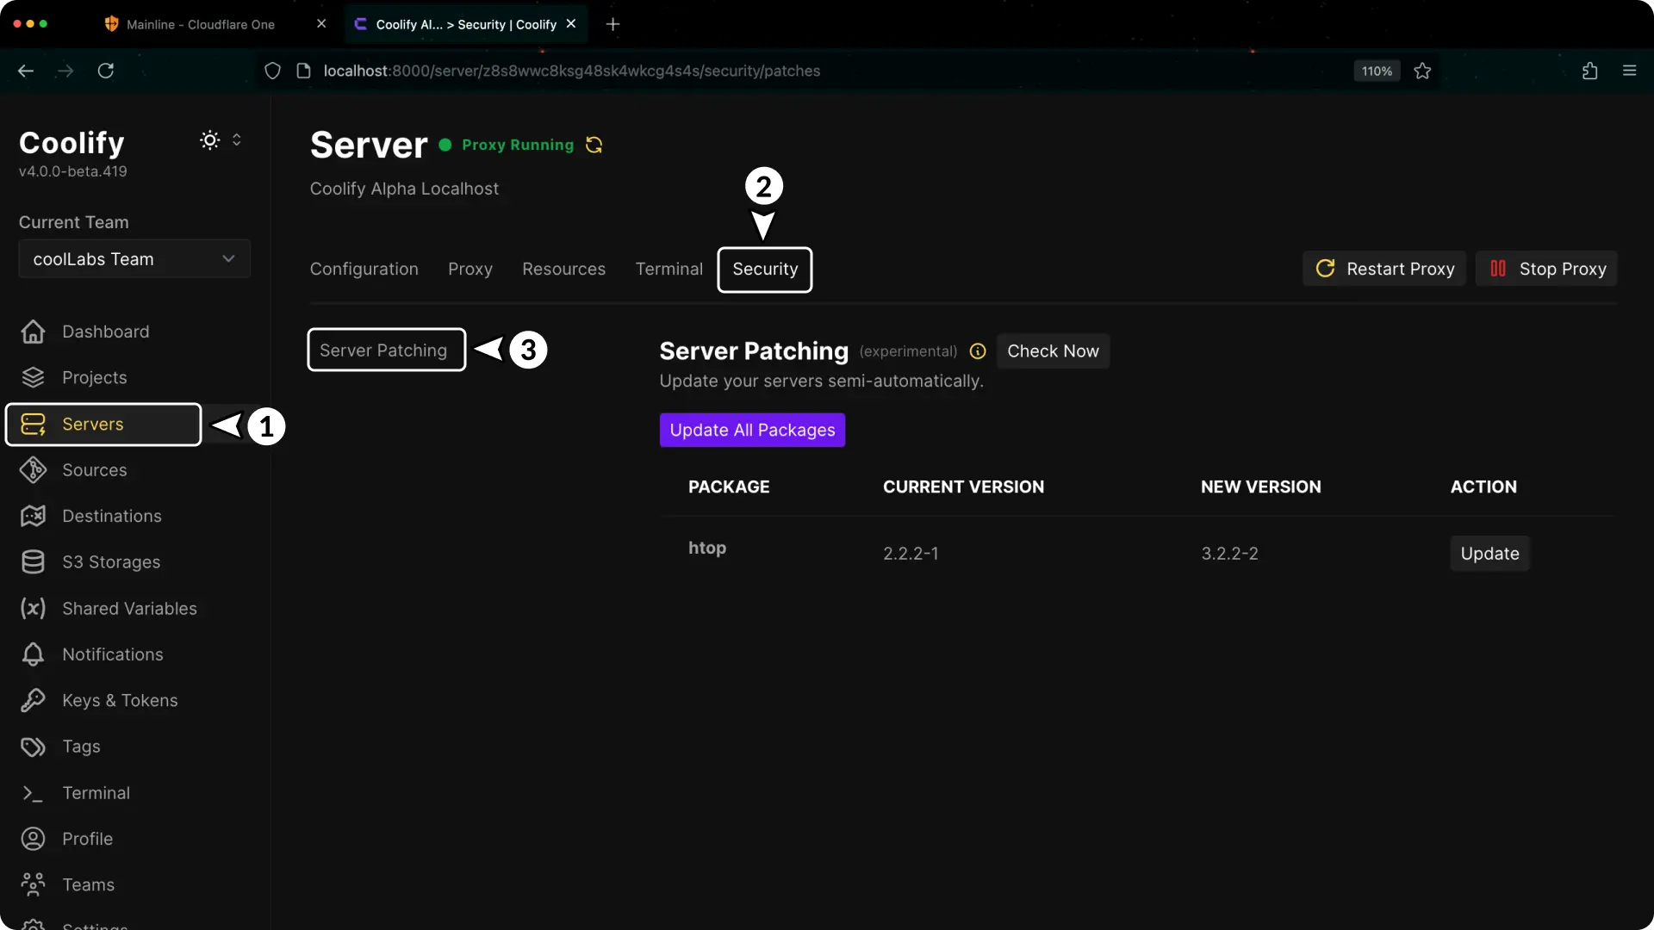The width and height of the screenshot is (1654, 930).
Task: Open browser menu with hamburger icon
Action: point(1630,71)
